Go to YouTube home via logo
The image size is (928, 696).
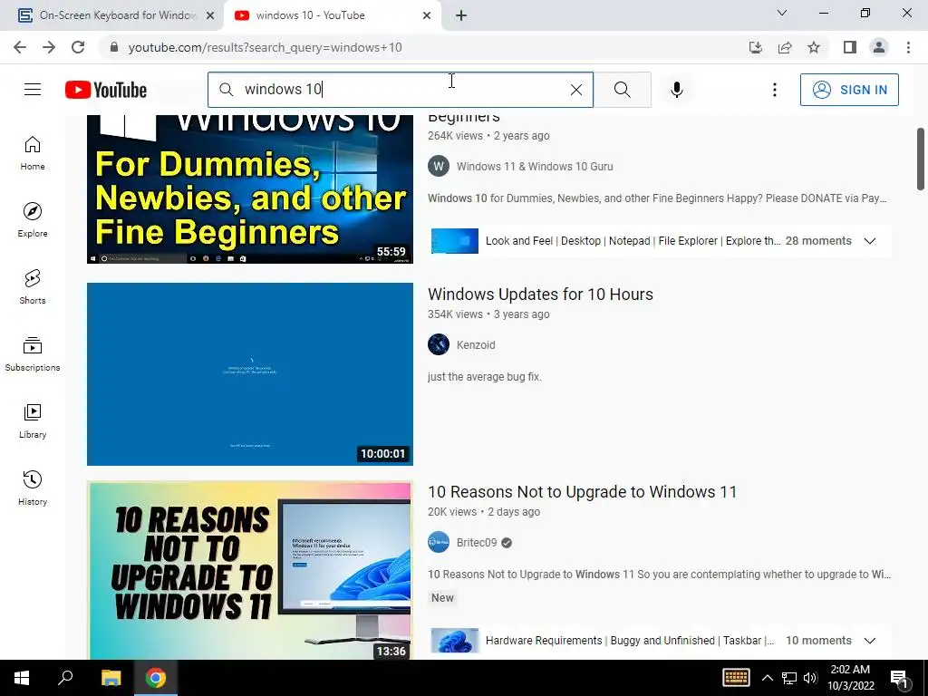point(106,90)
